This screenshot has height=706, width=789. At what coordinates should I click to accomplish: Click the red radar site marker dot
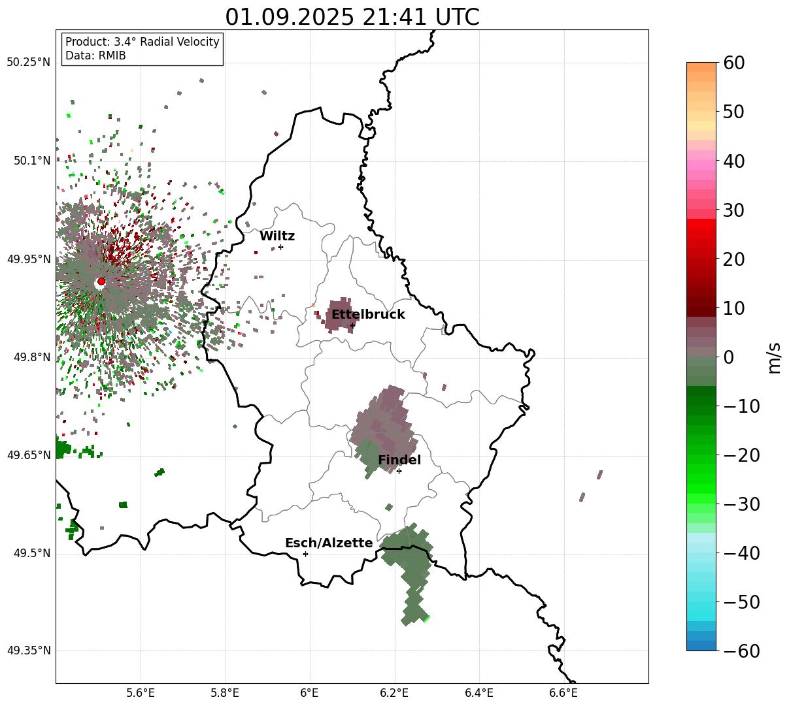[x=101, y=281]
